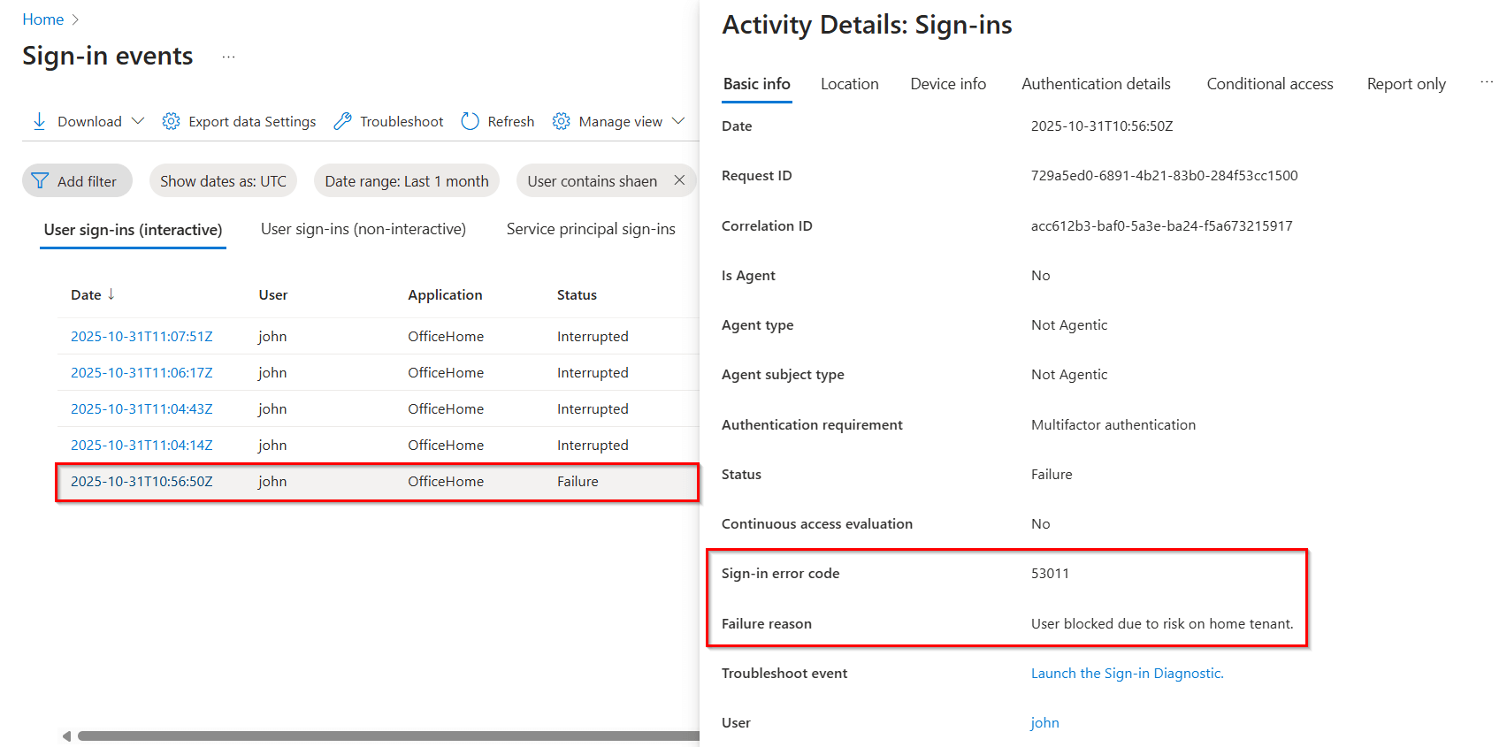Image resolution: width=1507 pixels, height=747 pixels.
Task: Open the Report only tab
Action: click(x=1406, y=84)
